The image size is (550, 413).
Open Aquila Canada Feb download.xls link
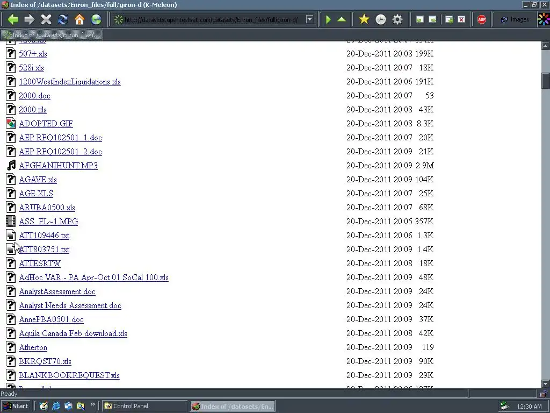coord(73,333)
